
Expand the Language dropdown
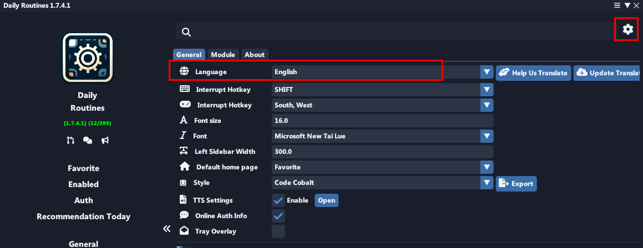pos(487,73)
